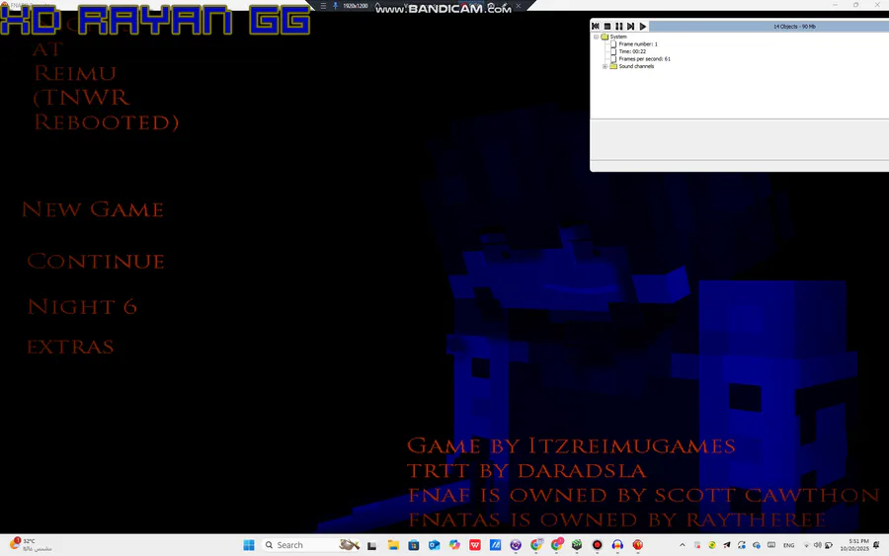
Task: Stop the application in the debugger
Action: pos(607,26)
